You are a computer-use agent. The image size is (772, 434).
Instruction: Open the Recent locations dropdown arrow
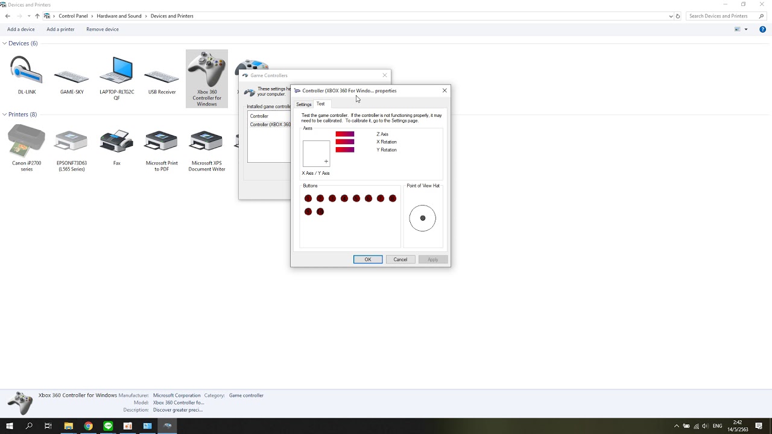[x=29, y=16]
